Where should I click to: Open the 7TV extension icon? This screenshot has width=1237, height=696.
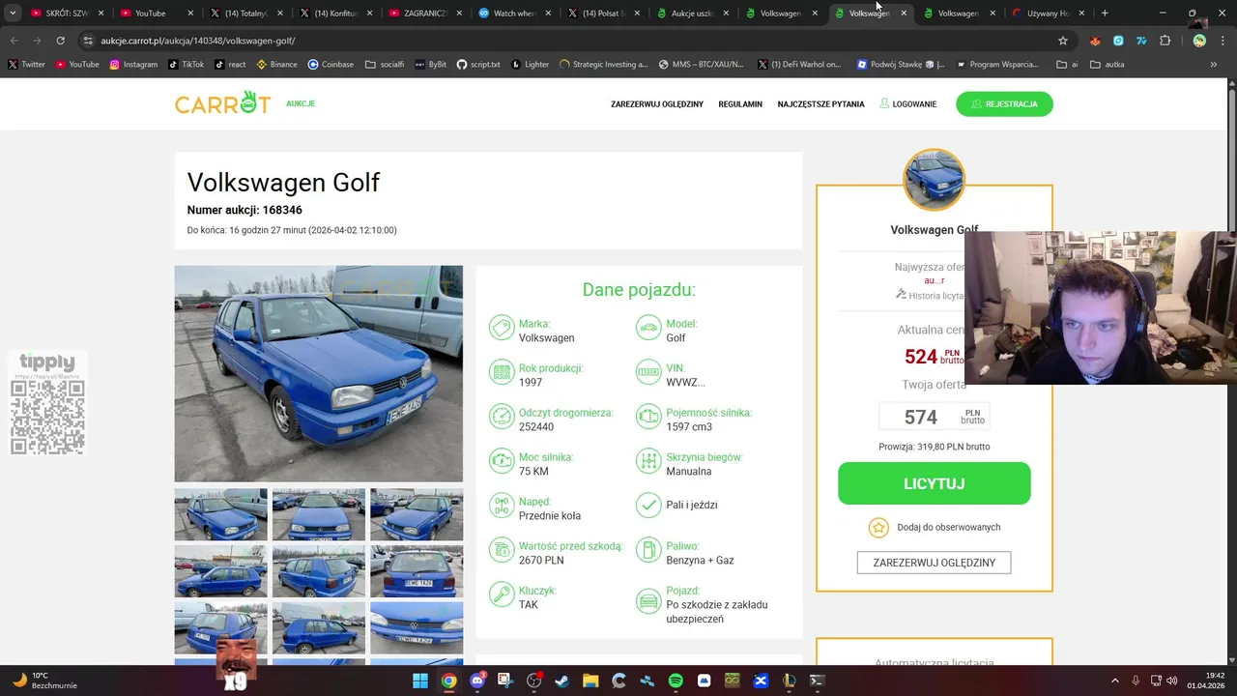tap(1141, 41)
